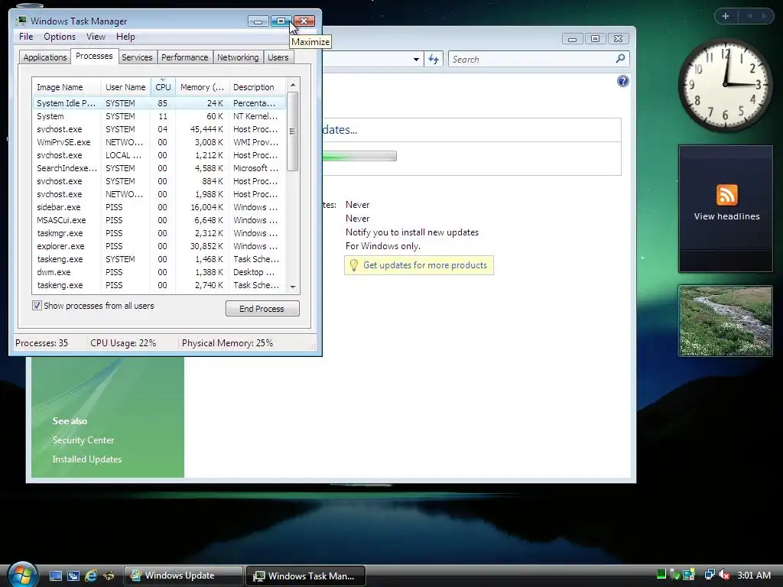Sort by Memory column header
The width and height of the screenshot is (783, 587).
(202, 87)
